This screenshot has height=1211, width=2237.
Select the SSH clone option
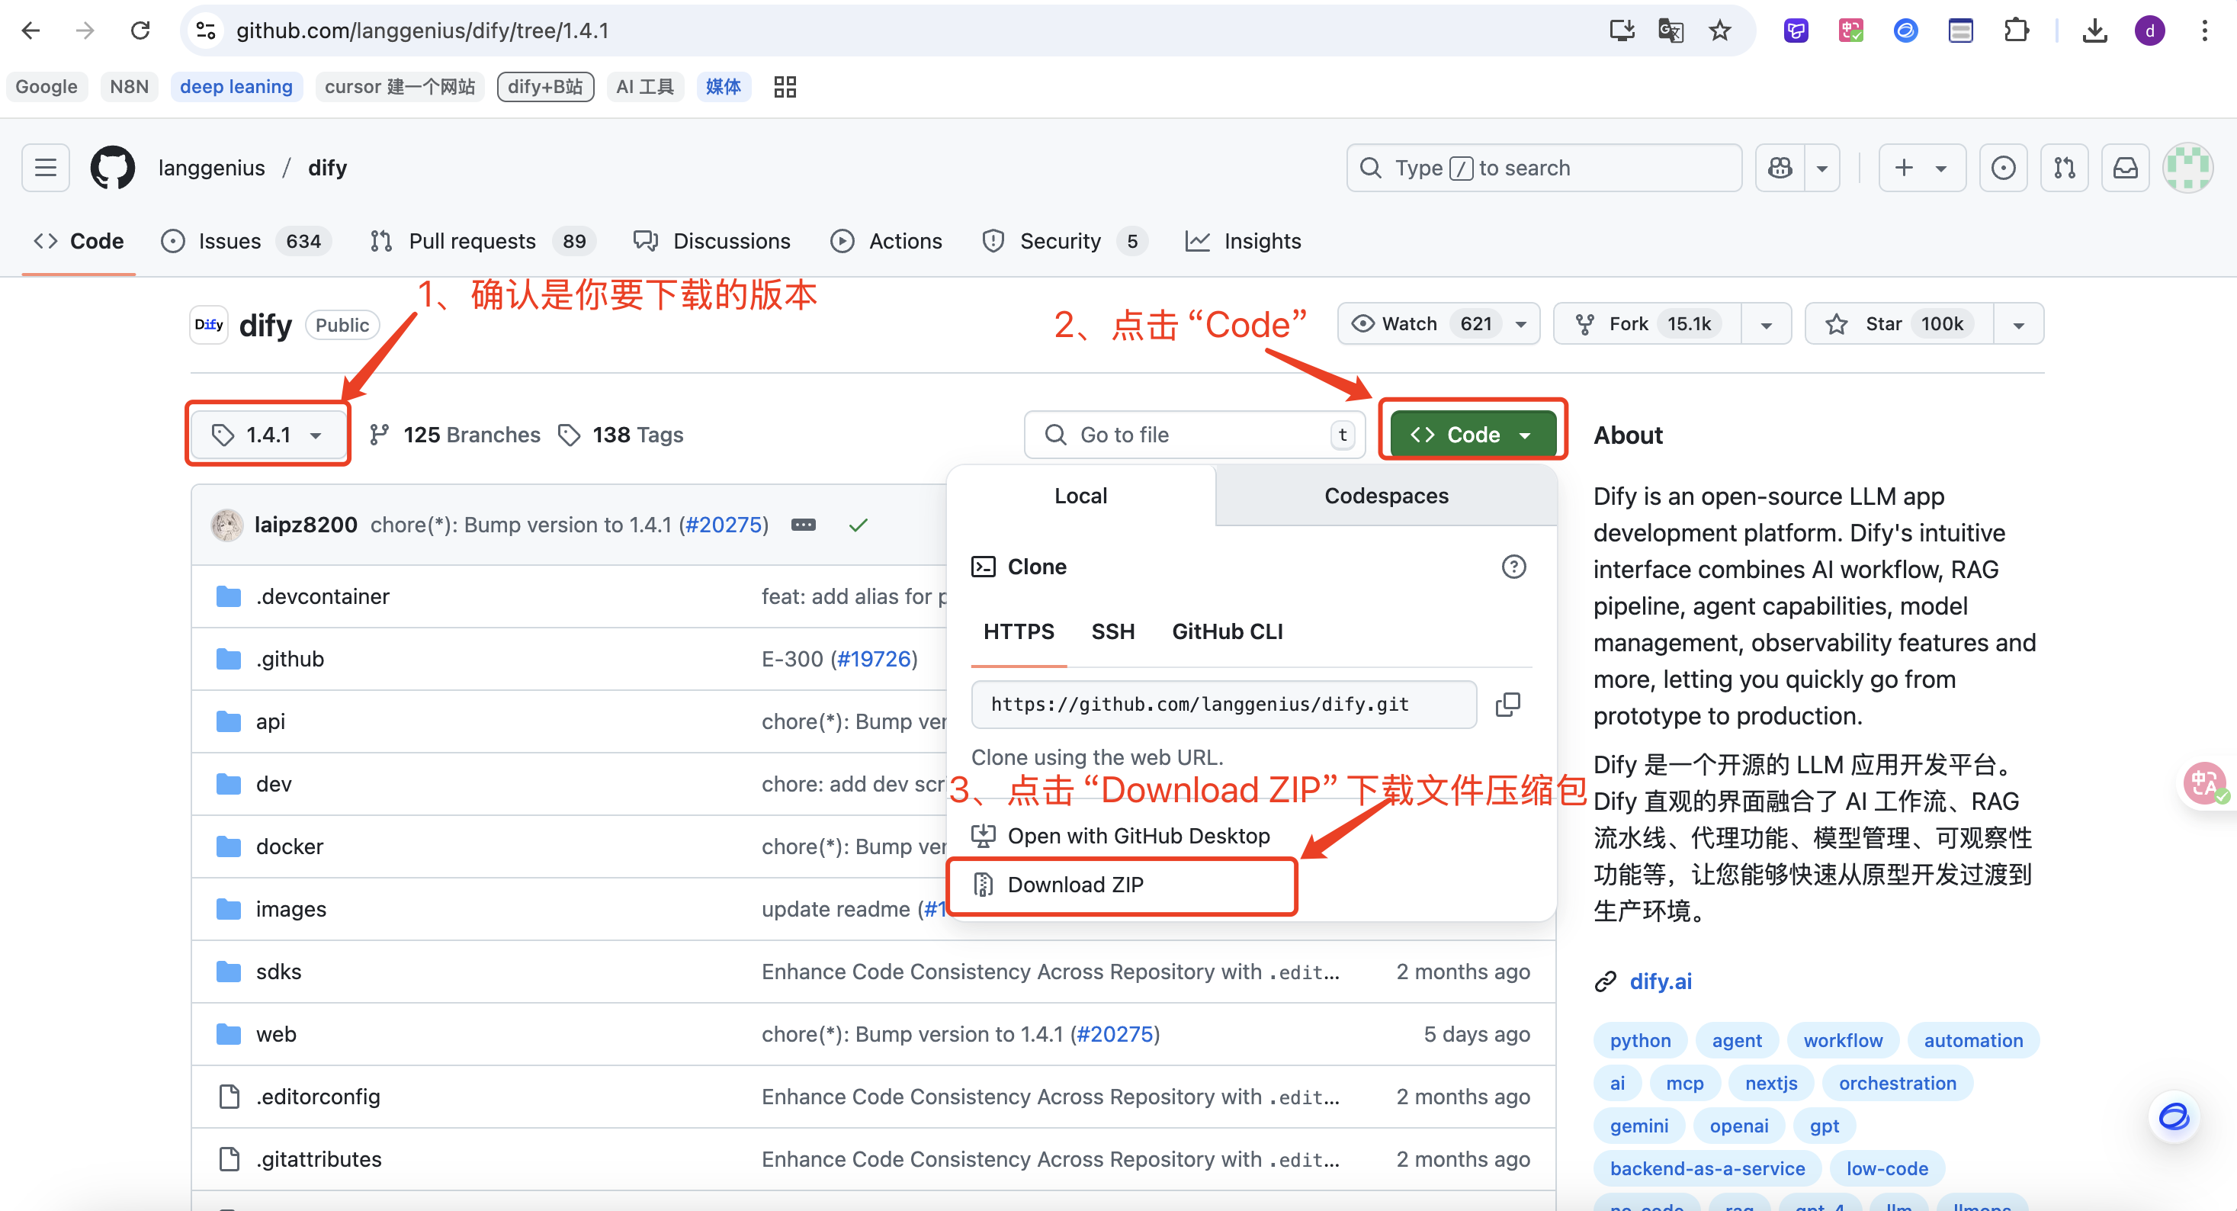point(1112,631)
